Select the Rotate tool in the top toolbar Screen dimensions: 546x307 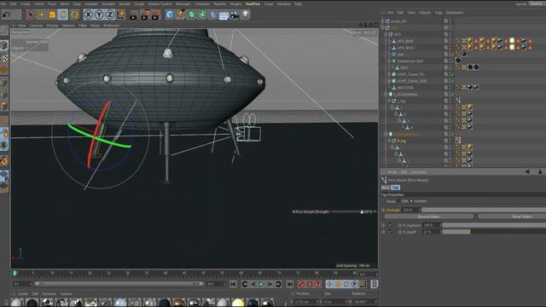63,14
